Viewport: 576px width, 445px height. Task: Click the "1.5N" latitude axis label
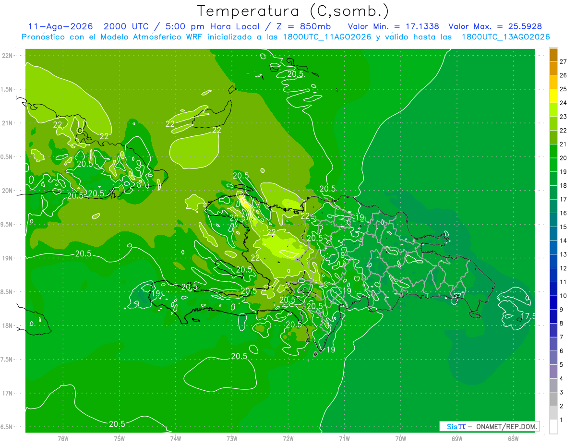(7, 89)
